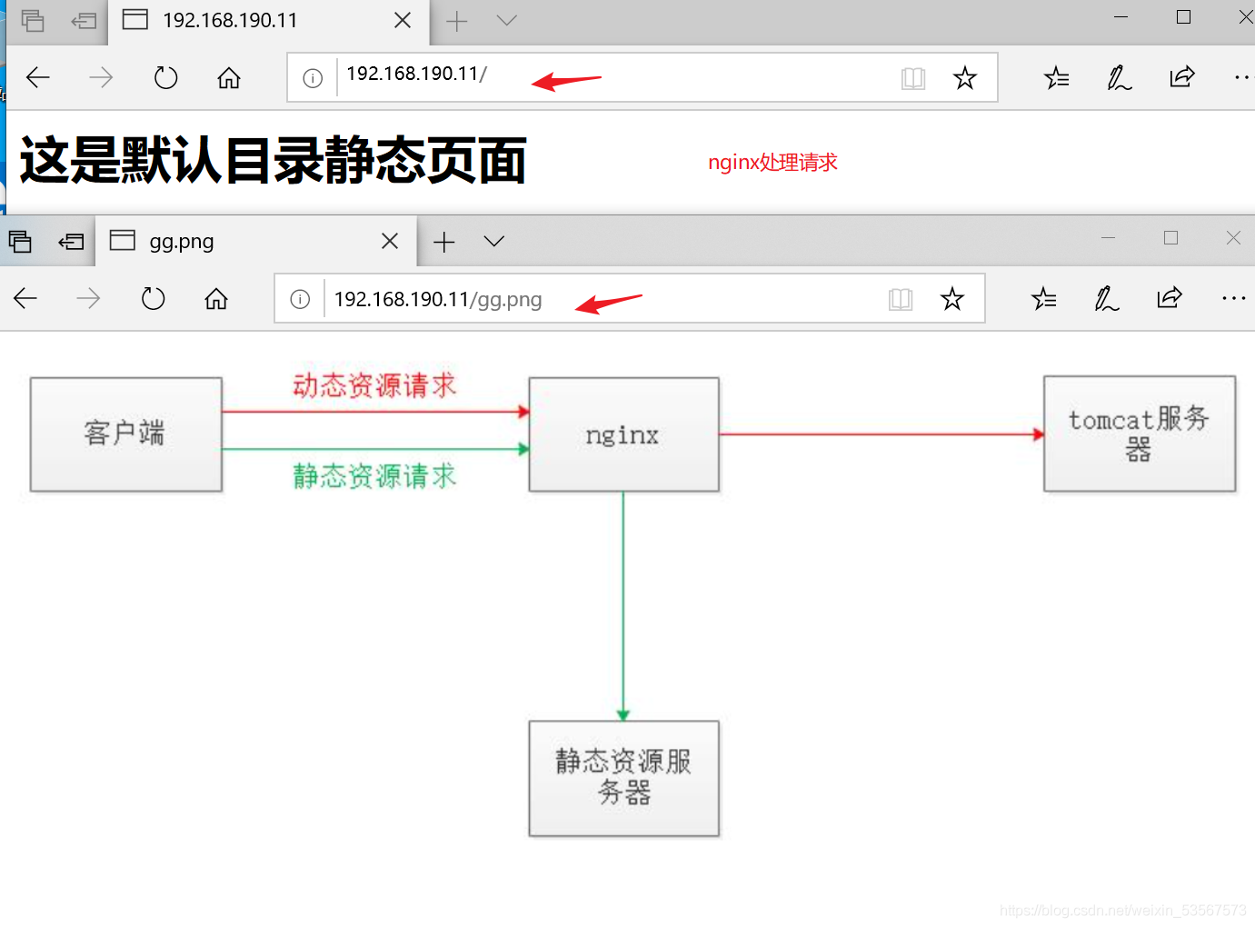Show tab previews in the gg.png window
Image resolution: width=1255 pixels, height=927 pixels.
[x=494, y=241]
